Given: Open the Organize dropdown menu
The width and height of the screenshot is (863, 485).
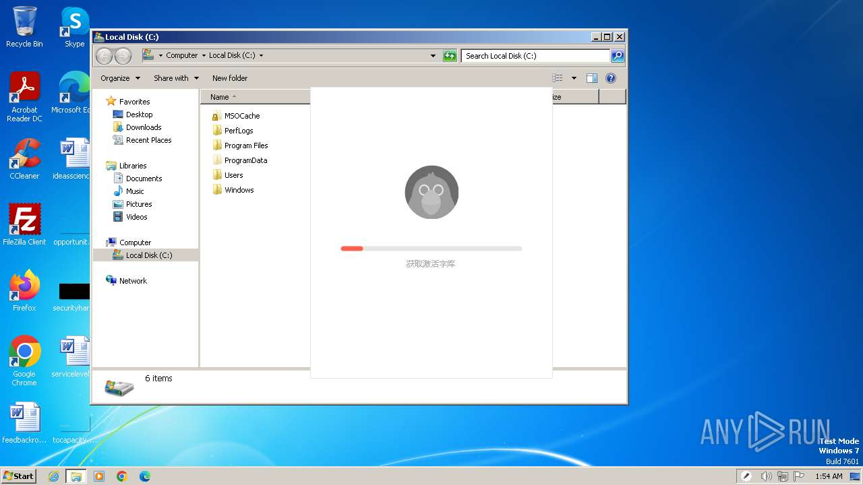Looking at the screenshot, I should [120, 78].
